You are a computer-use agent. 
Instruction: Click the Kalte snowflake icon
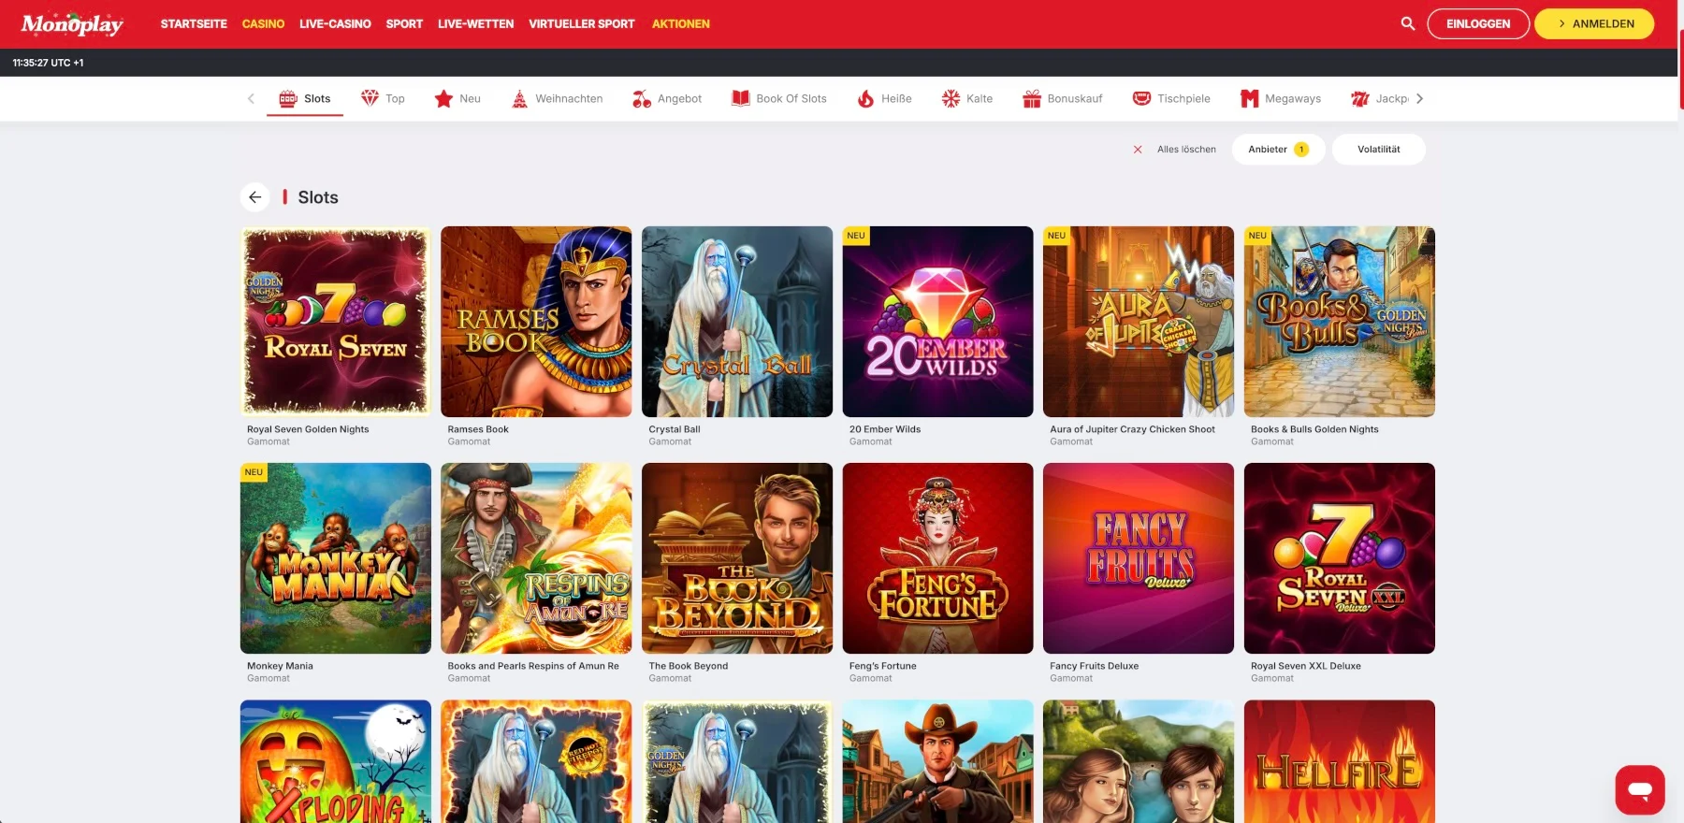pos(951,98)
